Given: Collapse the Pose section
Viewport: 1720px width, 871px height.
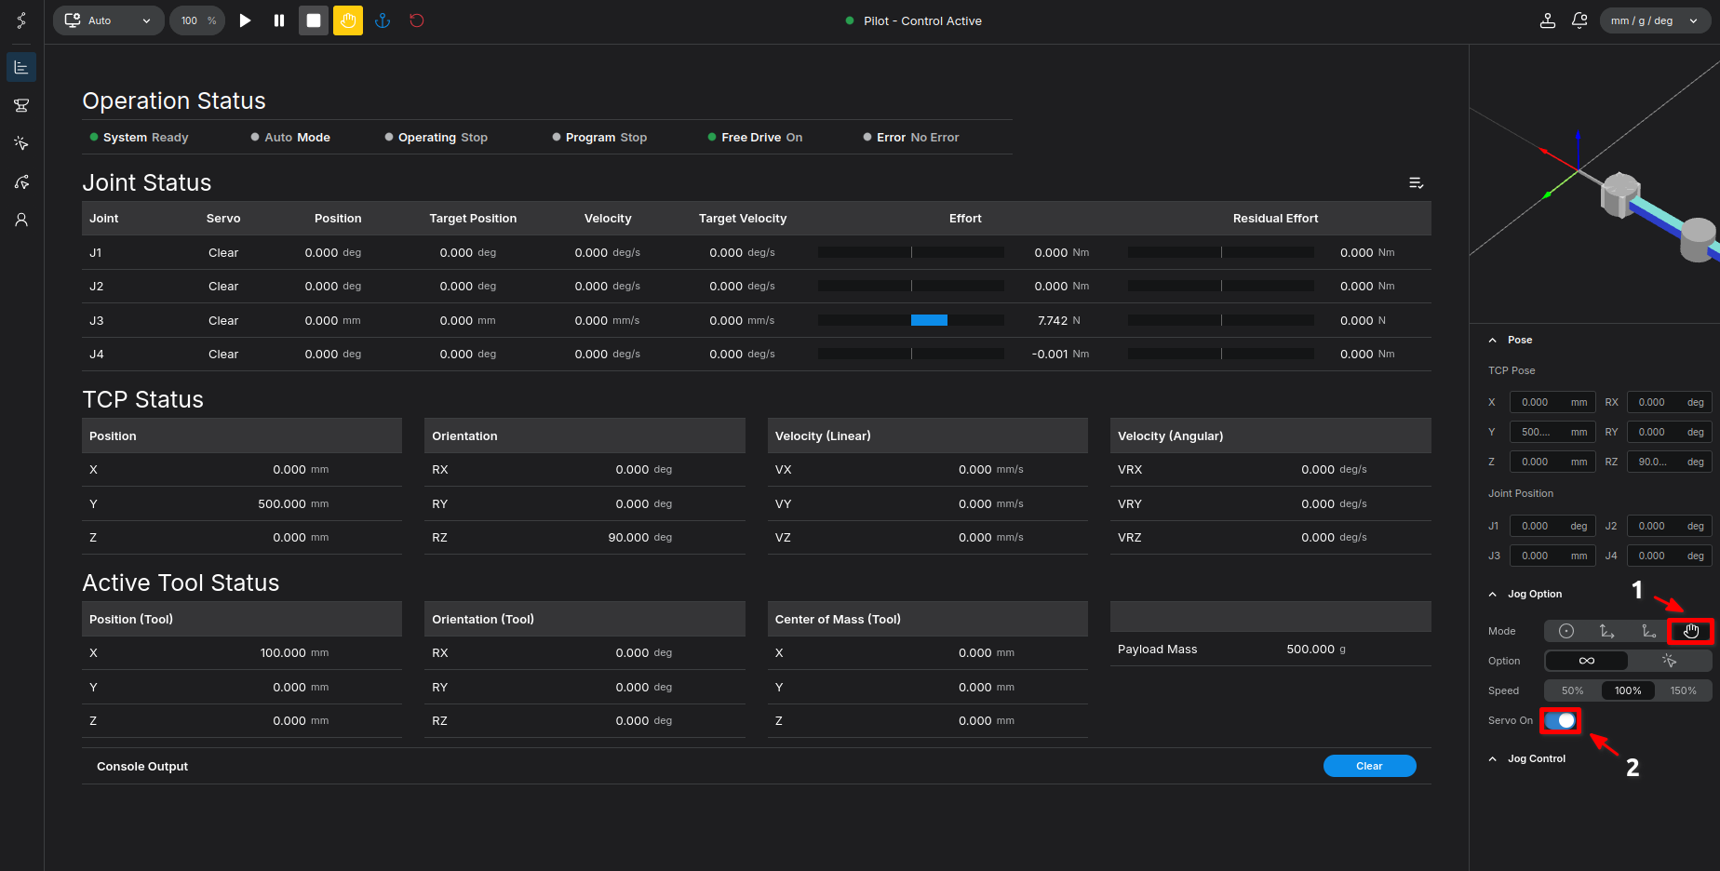Looking at the screenshot, I should (1493, 341).
